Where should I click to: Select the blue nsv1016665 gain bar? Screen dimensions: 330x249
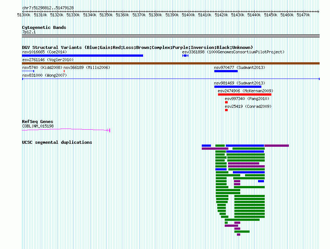82,56
